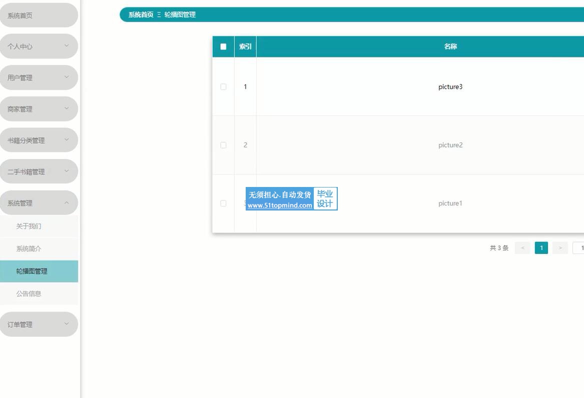Select the picture2 row checkbox
This screenshot has height=398, width=584.
click(x=223, y=145)
